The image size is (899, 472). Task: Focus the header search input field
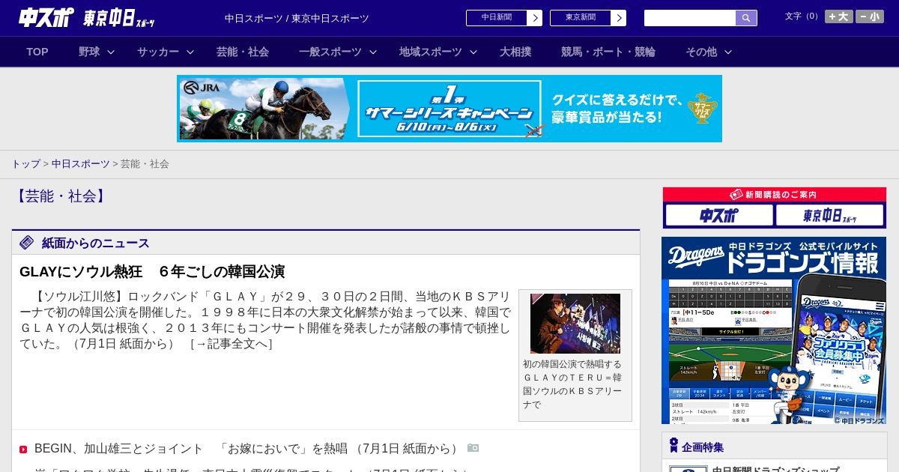tap(690, 18)
